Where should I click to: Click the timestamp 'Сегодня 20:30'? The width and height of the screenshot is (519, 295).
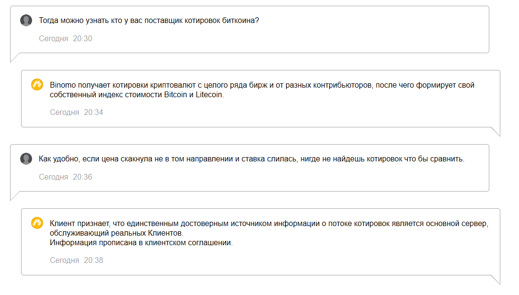(66, 39)
